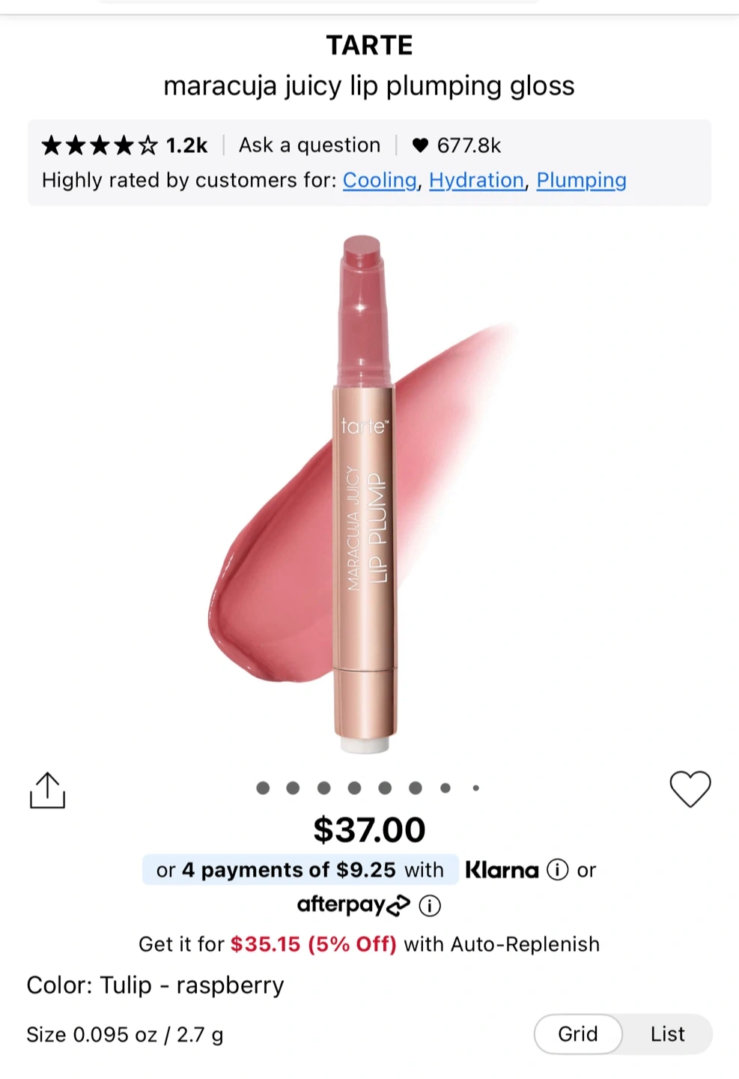The image size is (739, 1079).
Task: Tap the TARTE brand name
Action: (x=369, y=46)
